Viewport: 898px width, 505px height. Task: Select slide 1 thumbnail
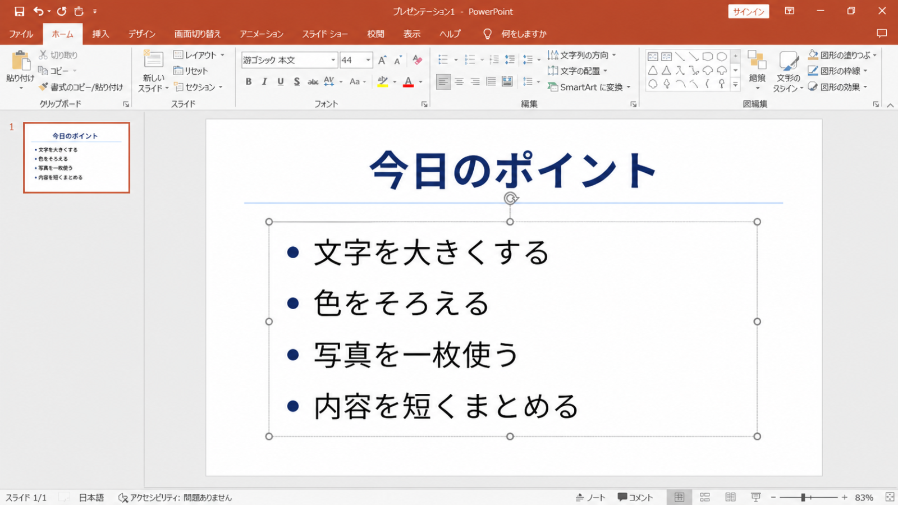tap(76, 158)
